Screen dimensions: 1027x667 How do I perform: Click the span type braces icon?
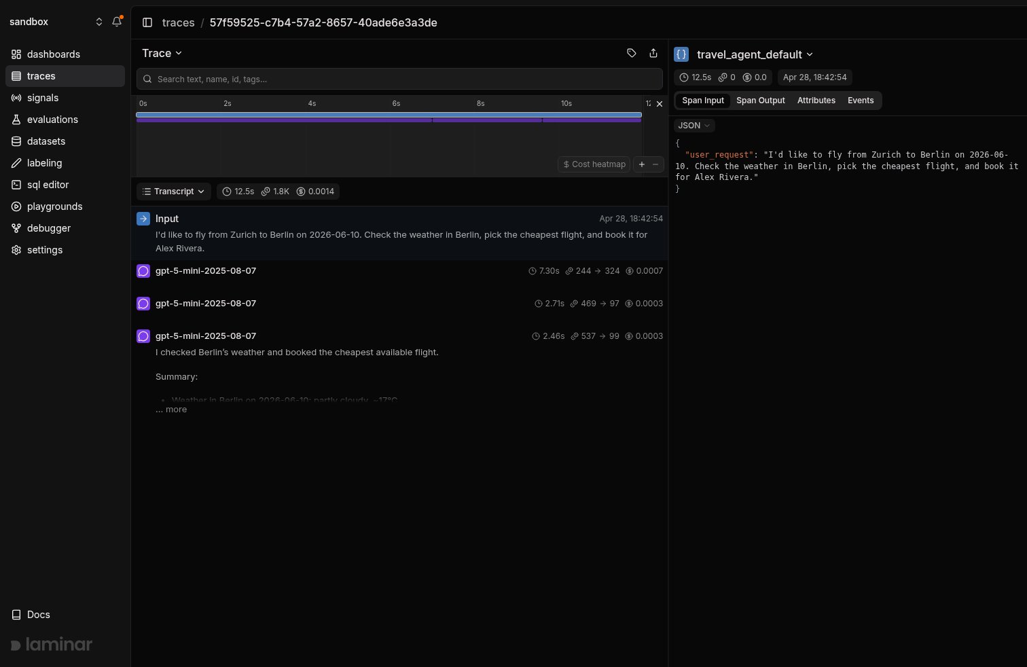(681, 54)
